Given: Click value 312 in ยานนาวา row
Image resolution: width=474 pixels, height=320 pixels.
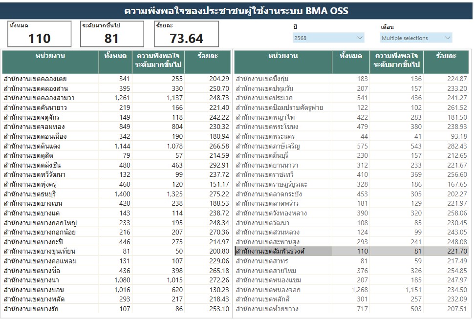Looking at the screenshot, I should tap(362, 165).
